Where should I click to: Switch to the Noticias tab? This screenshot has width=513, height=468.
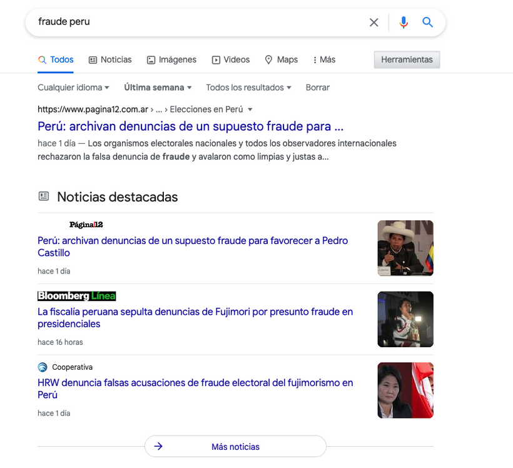110,59
